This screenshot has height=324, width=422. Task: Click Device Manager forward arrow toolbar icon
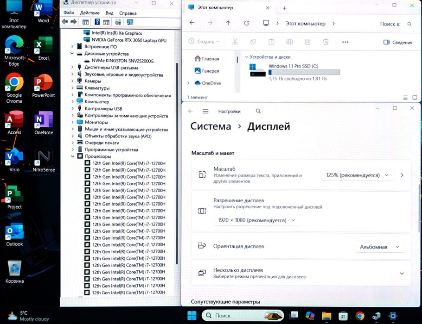73,22
